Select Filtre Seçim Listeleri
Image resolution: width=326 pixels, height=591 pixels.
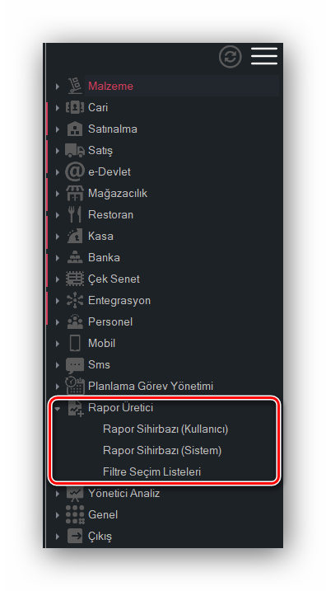(152, 472)
